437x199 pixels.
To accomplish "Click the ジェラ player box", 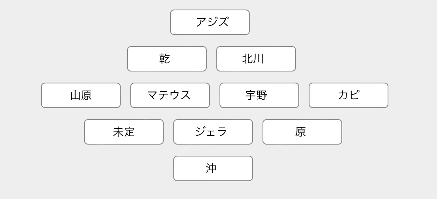I will click(213, 132).
